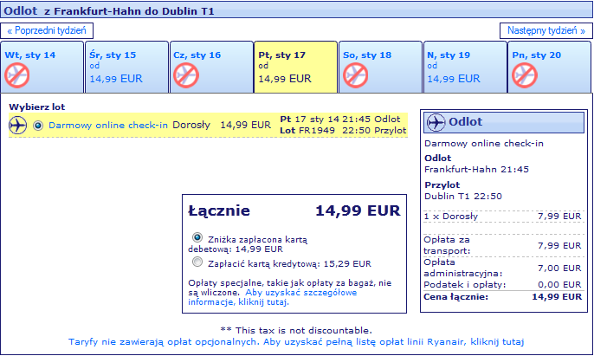Click 'Pt 17 sty 14 21:45 Odlot' text

click(x=340, y=119)
